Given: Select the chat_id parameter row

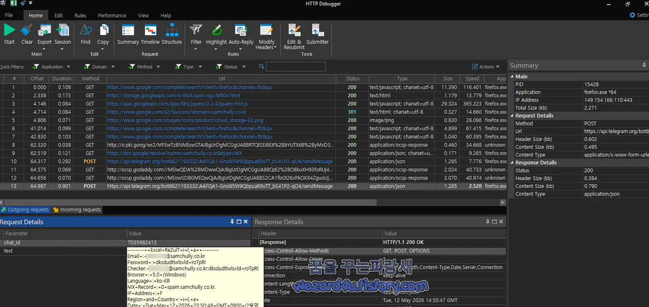Looking at the screenshot, I should (x=126, y=243).
